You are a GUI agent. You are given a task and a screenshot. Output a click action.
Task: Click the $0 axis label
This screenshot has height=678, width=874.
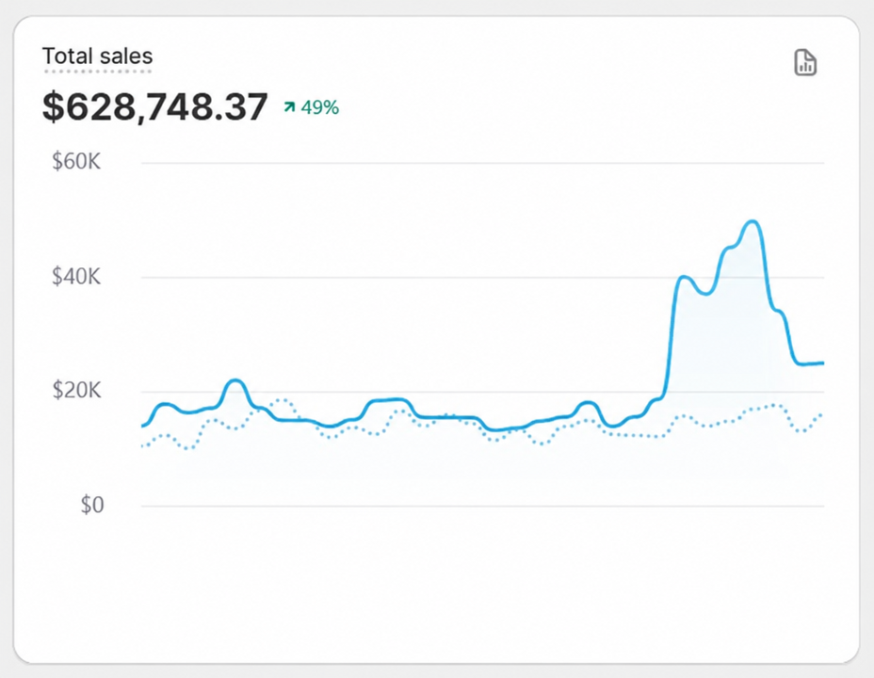[92, 505]
